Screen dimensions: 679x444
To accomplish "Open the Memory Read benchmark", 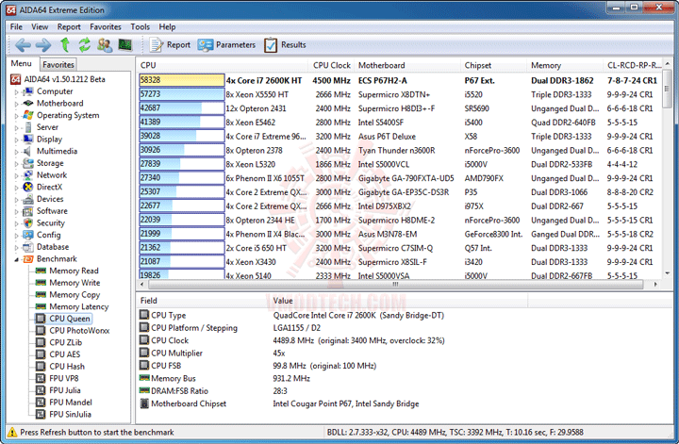I will coord(74,271).
